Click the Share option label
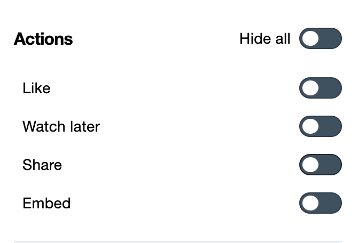 tap(42, 165)
